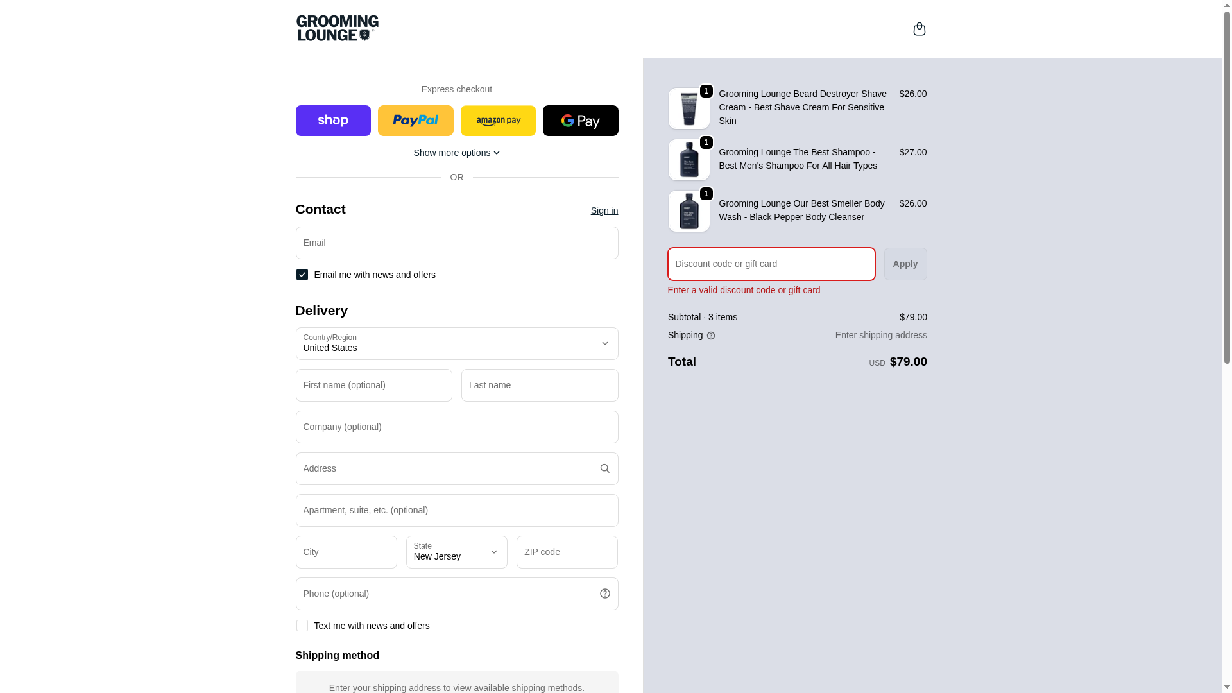Click the page vertical scrollbar
Screen dimensions: 1232x693
pos(1227,193)
